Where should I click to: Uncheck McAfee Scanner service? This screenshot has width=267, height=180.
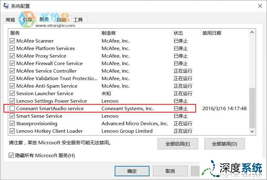click(12, 41)
